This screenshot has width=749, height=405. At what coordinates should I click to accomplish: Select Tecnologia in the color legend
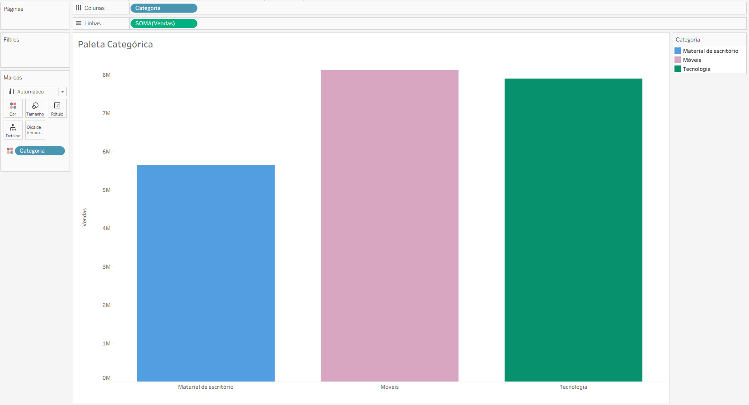click(x=697, y=69)
